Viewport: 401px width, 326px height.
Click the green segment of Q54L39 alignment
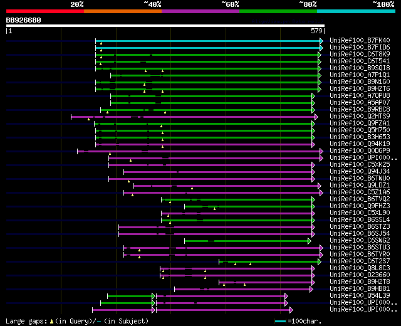click(x=130, y=297)
